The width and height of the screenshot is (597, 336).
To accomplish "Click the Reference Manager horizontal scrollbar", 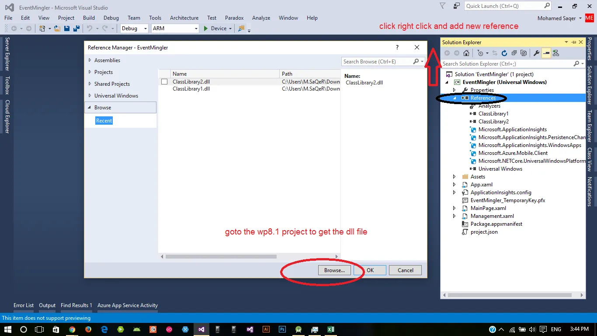I will tap(221, 257).
